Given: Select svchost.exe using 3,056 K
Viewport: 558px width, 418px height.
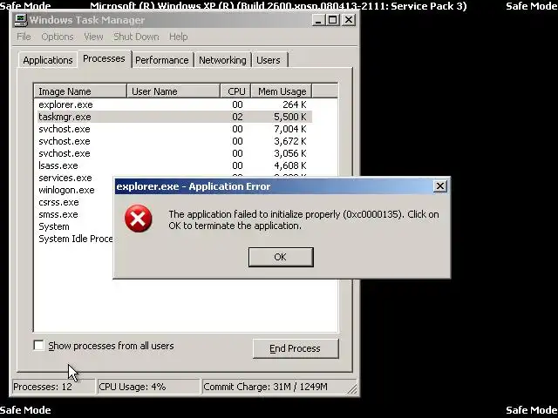Looking at the screenshot, I should coord(174,153).
